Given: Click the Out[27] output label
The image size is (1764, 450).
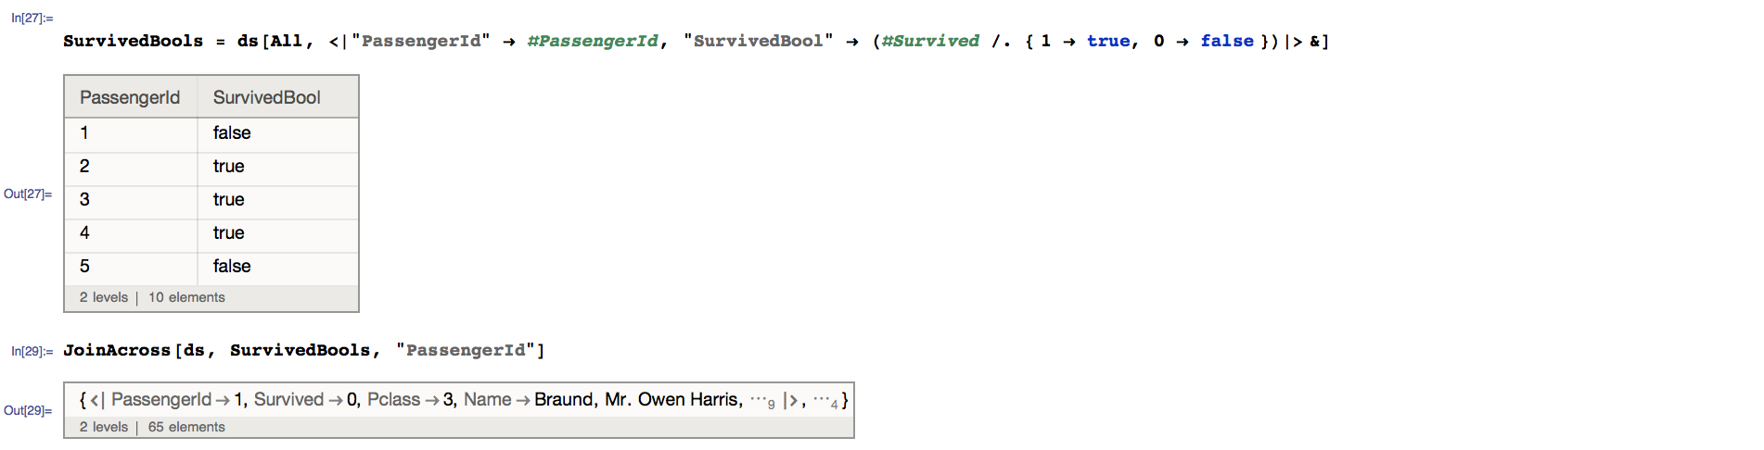Looking at the screenshot, I should (28, 194).
